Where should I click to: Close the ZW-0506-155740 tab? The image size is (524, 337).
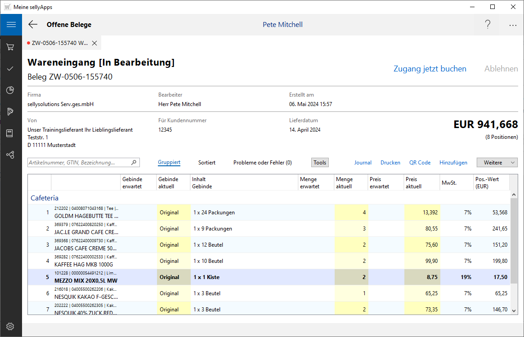[94, 43]
